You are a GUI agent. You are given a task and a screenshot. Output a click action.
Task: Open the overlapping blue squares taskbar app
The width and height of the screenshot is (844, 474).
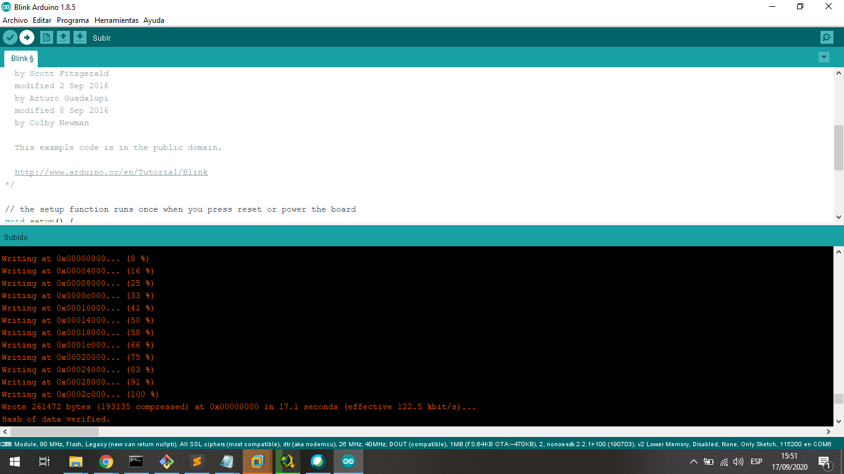coord(258,462)
